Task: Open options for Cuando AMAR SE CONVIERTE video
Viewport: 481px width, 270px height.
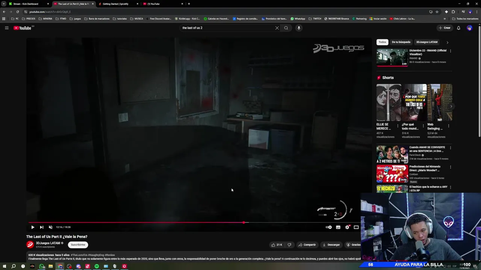Action: point(450,148)
